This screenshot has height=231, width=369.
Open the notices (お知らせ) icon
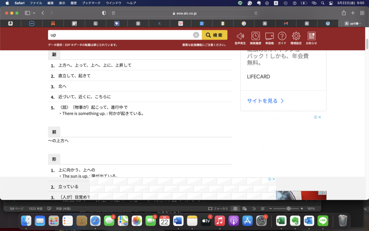(x=311, y=36)
